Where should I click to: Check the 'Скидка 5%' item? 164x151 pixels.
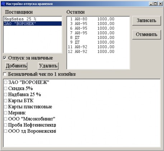click(6, 89)
